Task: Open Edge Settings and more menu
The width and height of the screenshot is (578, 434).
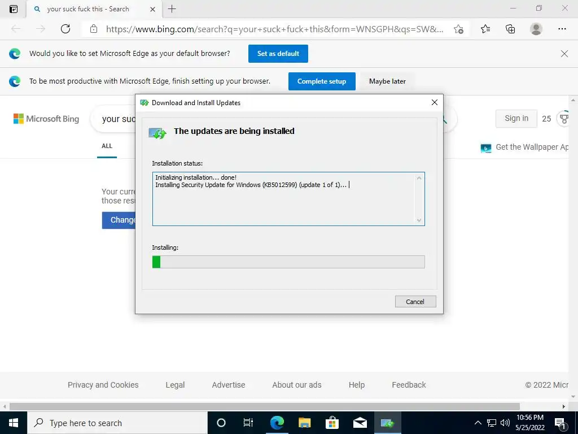Action: [562, 29]
